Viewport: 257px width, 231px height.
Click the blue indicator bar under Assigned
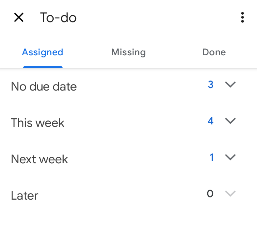pos(43,67)
